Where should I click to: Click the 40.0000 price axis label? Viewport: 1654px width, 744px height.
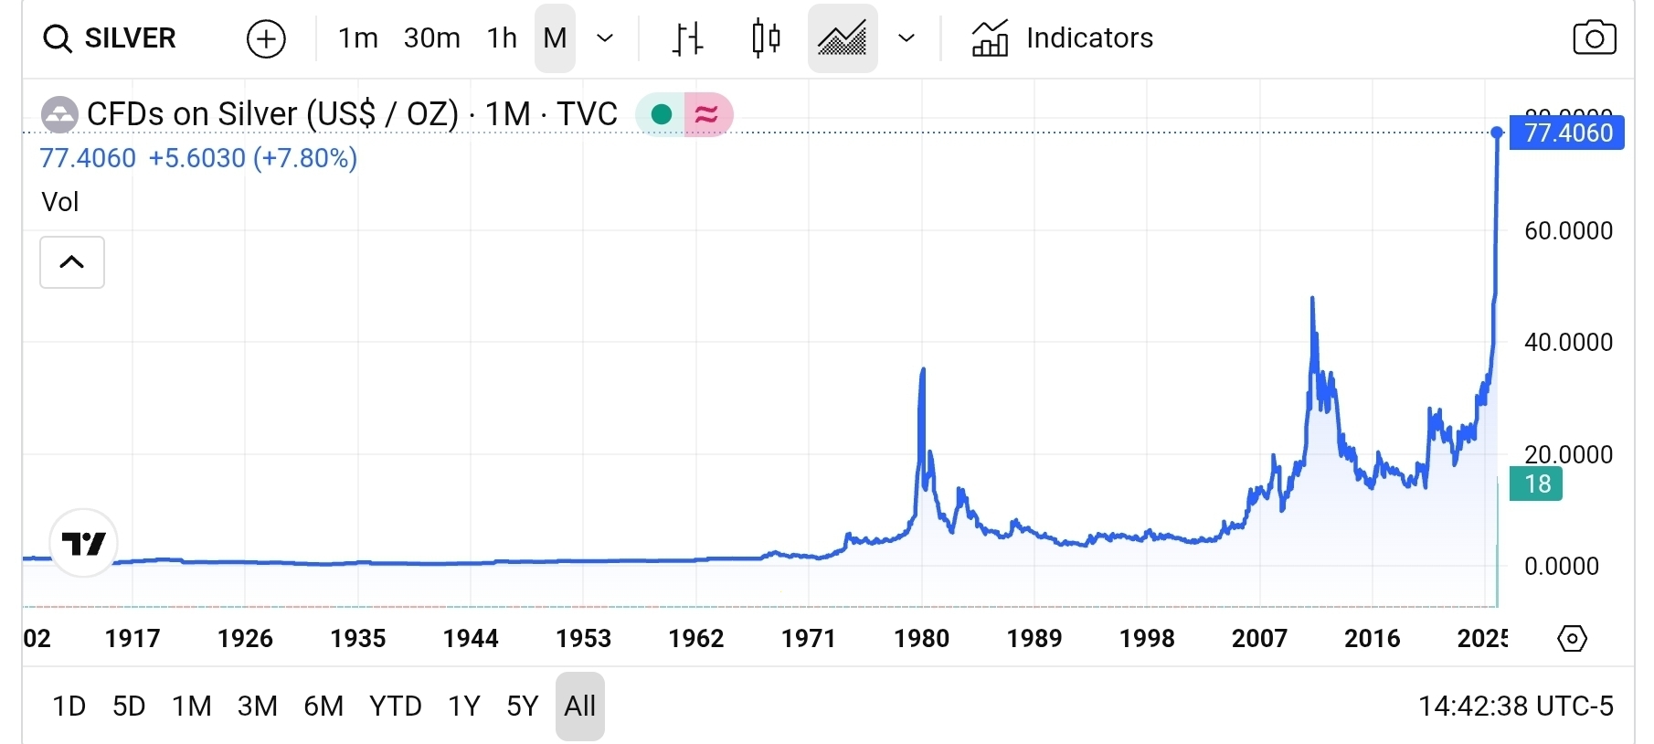tap(1568, 343)
